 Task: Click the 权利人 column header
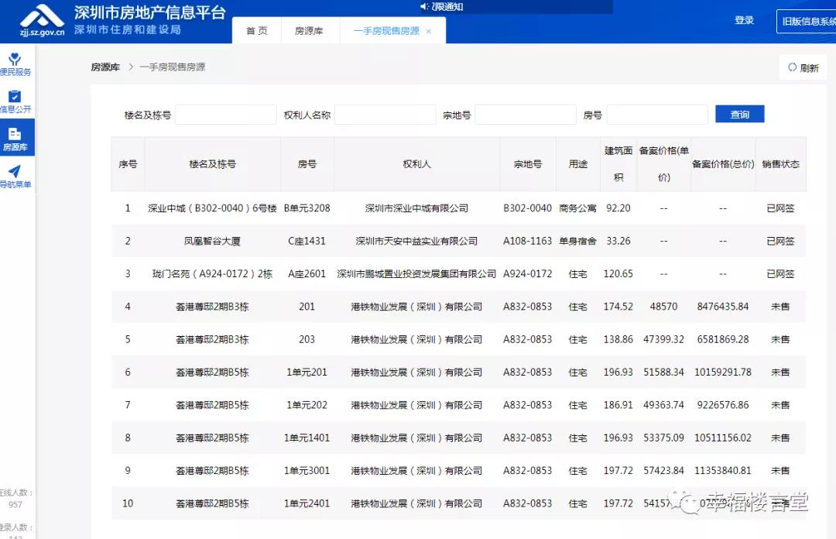pos(417,164)
